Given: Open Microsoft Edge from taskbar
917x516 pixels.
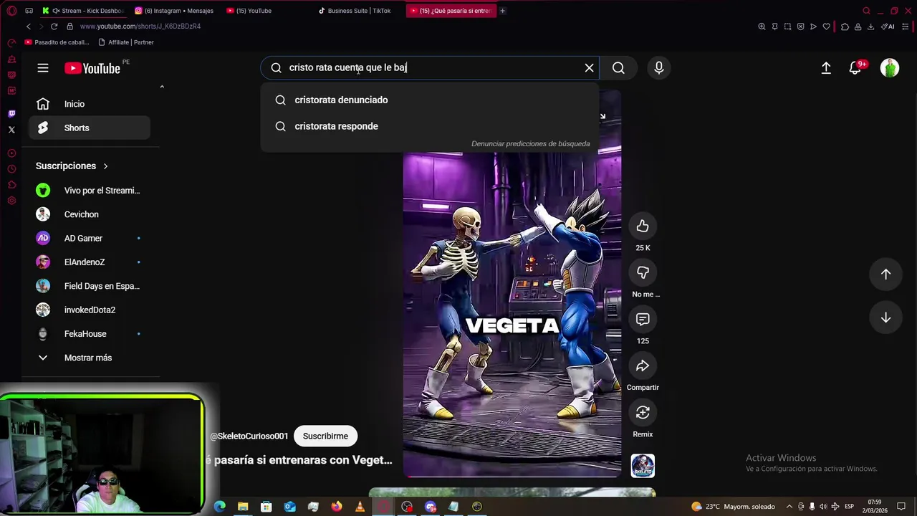Looking at the screenshot, I should click(220, 507).
